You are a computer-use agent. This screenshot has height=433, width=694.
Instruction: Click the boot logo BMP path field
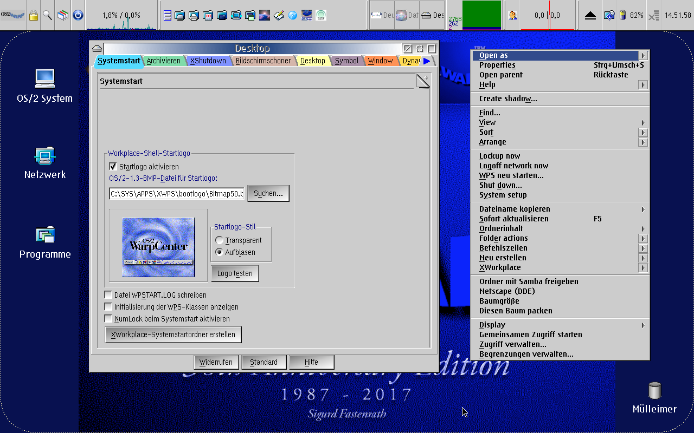click(x=177, y=194)
